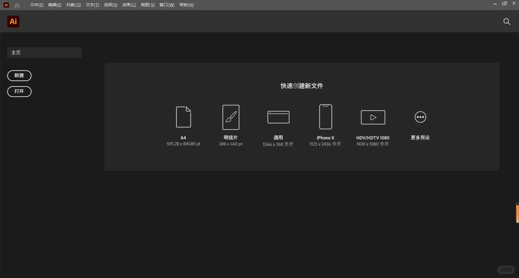Open the search with the magnifier icon
Viewport: 519px width, 278px height.
tap(507, 21)
